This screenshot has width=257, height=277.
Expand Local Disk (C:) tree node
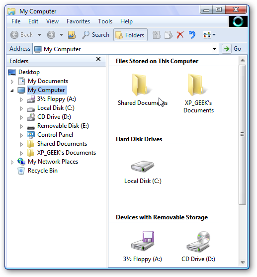(21, 108)
